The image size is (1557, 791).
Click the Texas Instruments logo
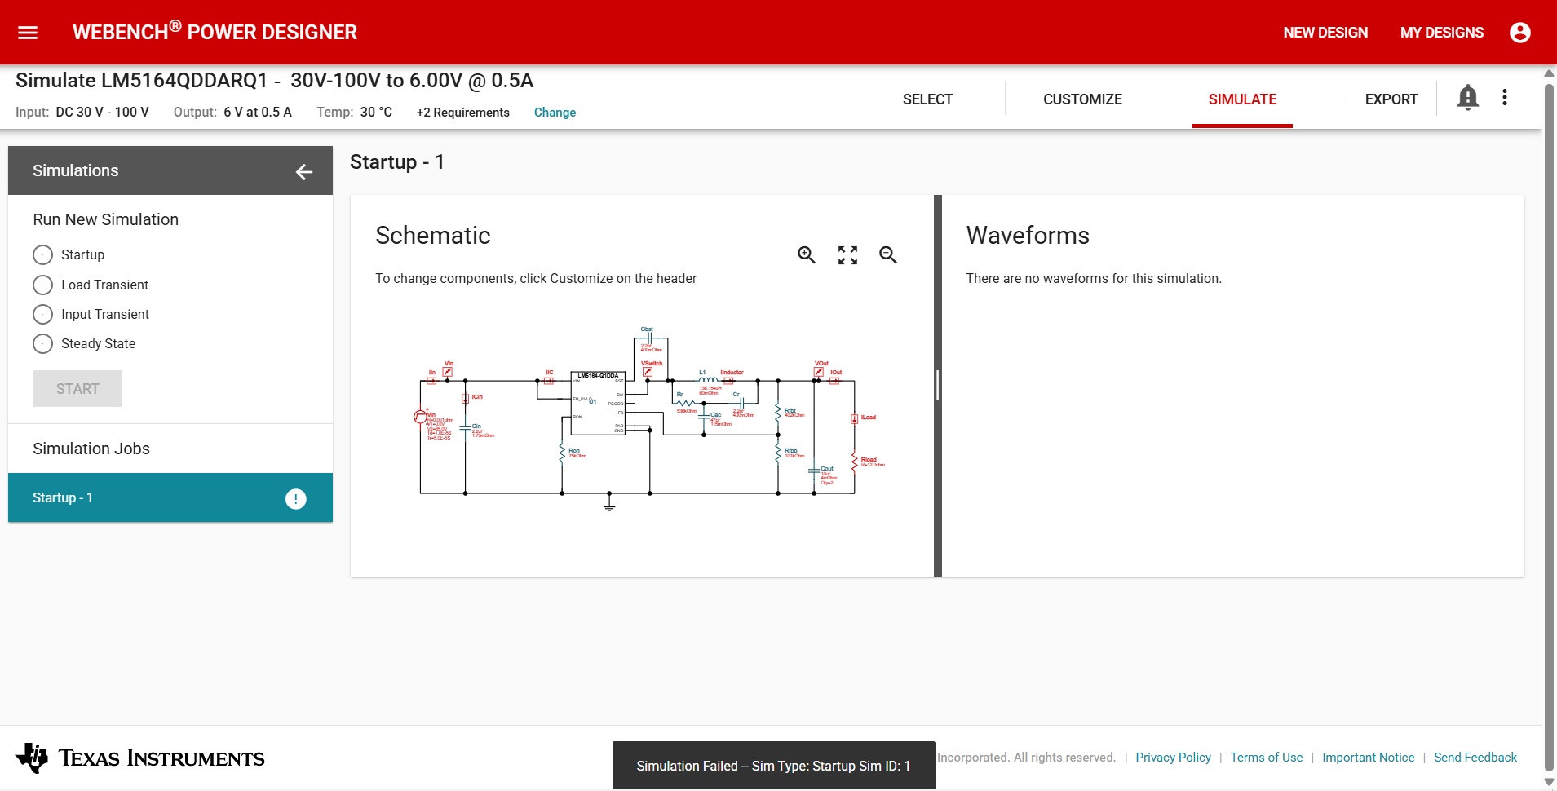(x=141, y=758)
